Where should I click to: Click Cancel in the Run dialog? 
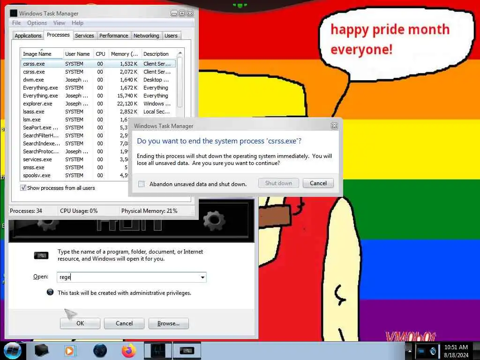click(x=124, y=323)
